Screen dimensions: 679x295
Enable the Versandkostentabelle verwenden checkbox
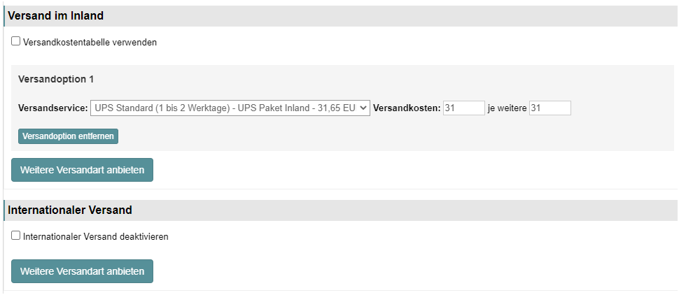[15, 41]
